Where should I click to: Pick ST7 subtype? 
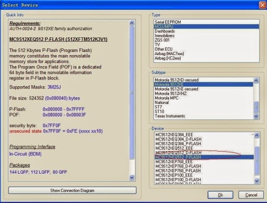(x=204, y=107)
